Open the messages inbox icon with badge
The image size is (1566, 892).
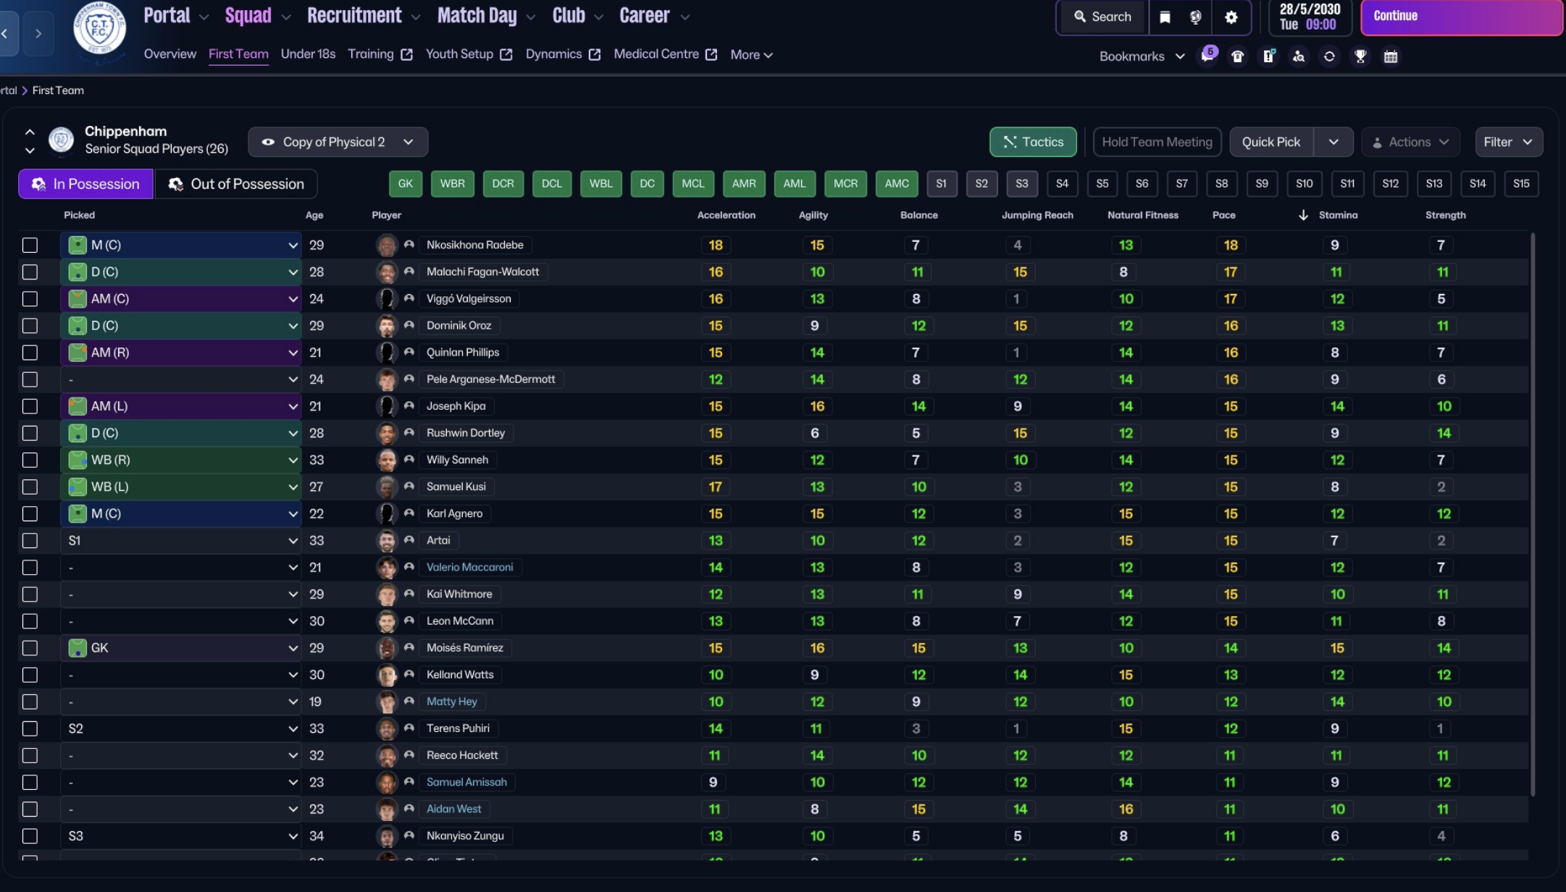(x=1207, y=56)
